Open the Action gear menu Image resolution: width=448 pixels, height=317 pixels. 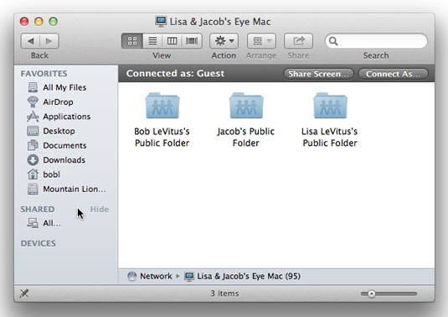(x=224, y=41)
